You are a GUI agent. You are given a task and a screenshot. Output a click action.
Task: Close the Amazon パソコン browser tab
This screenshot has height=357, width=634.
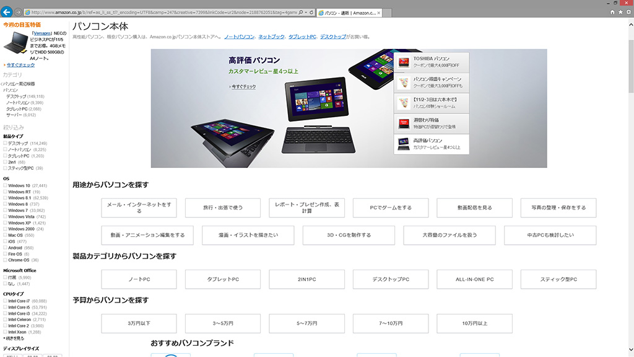click(378, 13)
